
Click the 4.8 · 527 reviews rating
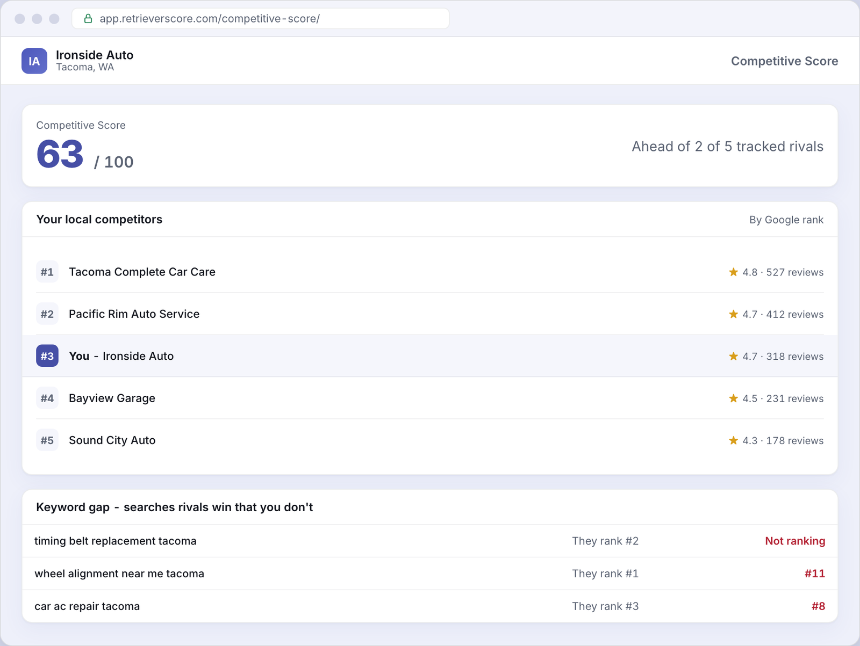pos(783,272)
